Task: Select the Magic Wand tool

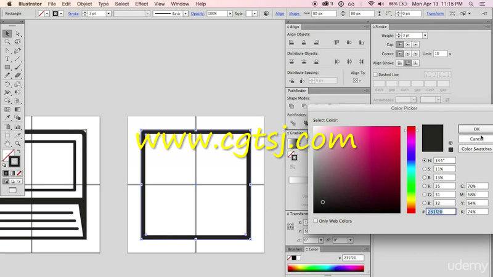Action: [7, 42]
